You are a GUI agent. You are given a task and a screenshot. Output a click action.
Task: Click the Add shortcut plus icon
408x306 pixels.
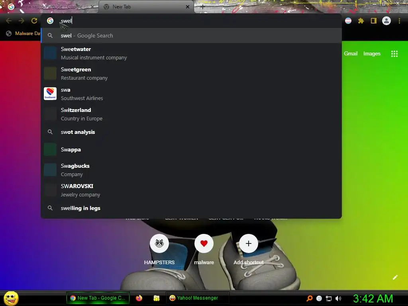pos(249,243)
